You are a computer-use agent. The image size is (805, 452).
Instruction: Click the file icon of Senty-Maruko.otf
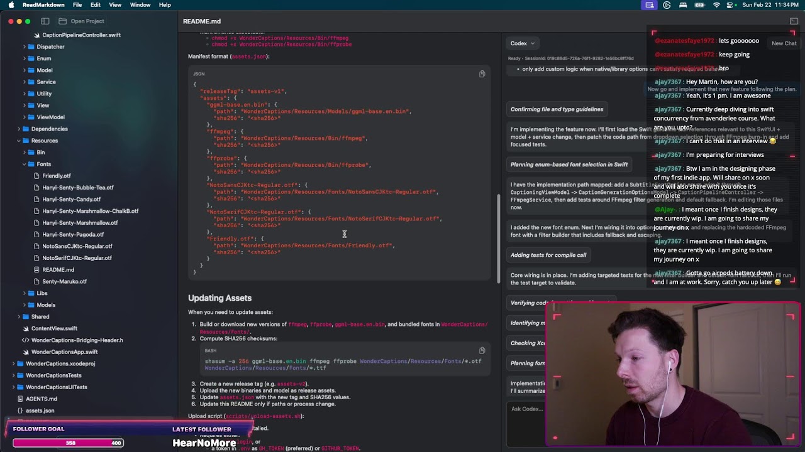(36, 281)
